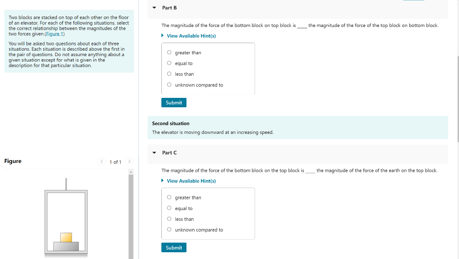Click the elevator figure image

66,217
